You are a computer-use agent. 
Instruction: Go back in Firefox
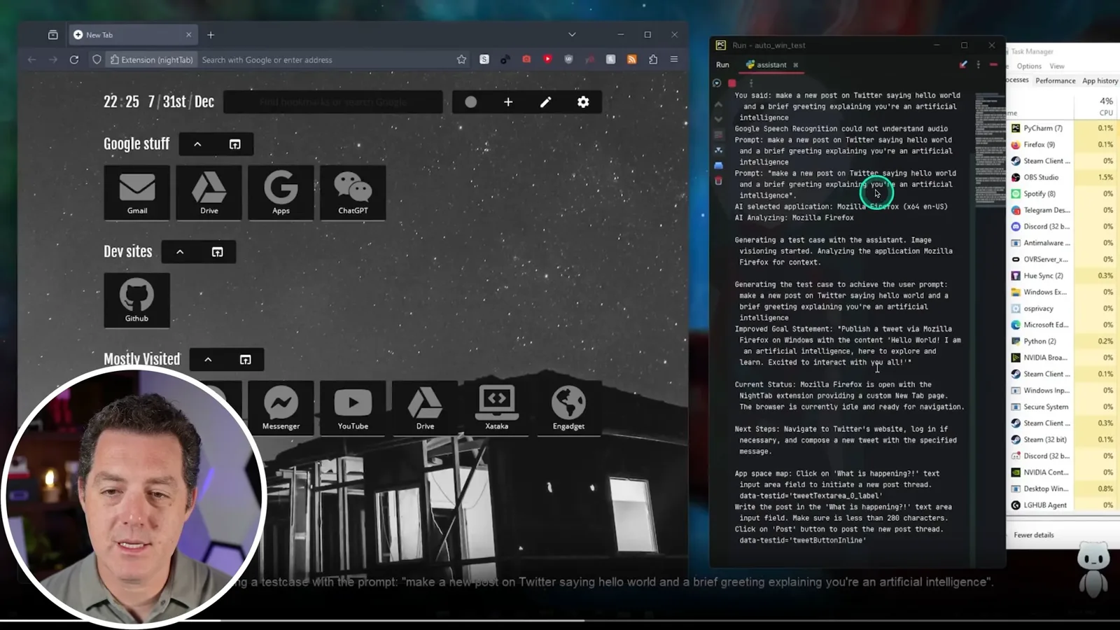click(x=31, y=59)
